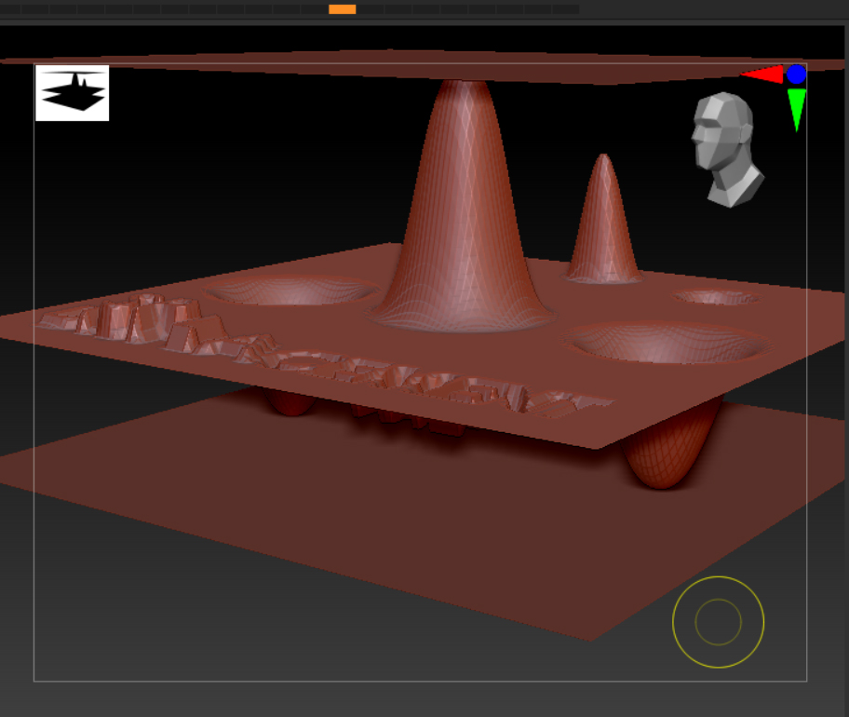
Task: Click the rounded bulge hanging under the mesh
Action: click(x=672, y=441)
